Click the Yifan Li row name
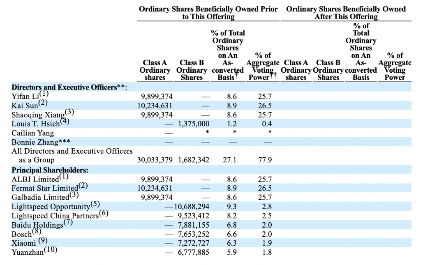Image resolution: width=423 pixels, height=265 pixels. [x=25, y=97]
